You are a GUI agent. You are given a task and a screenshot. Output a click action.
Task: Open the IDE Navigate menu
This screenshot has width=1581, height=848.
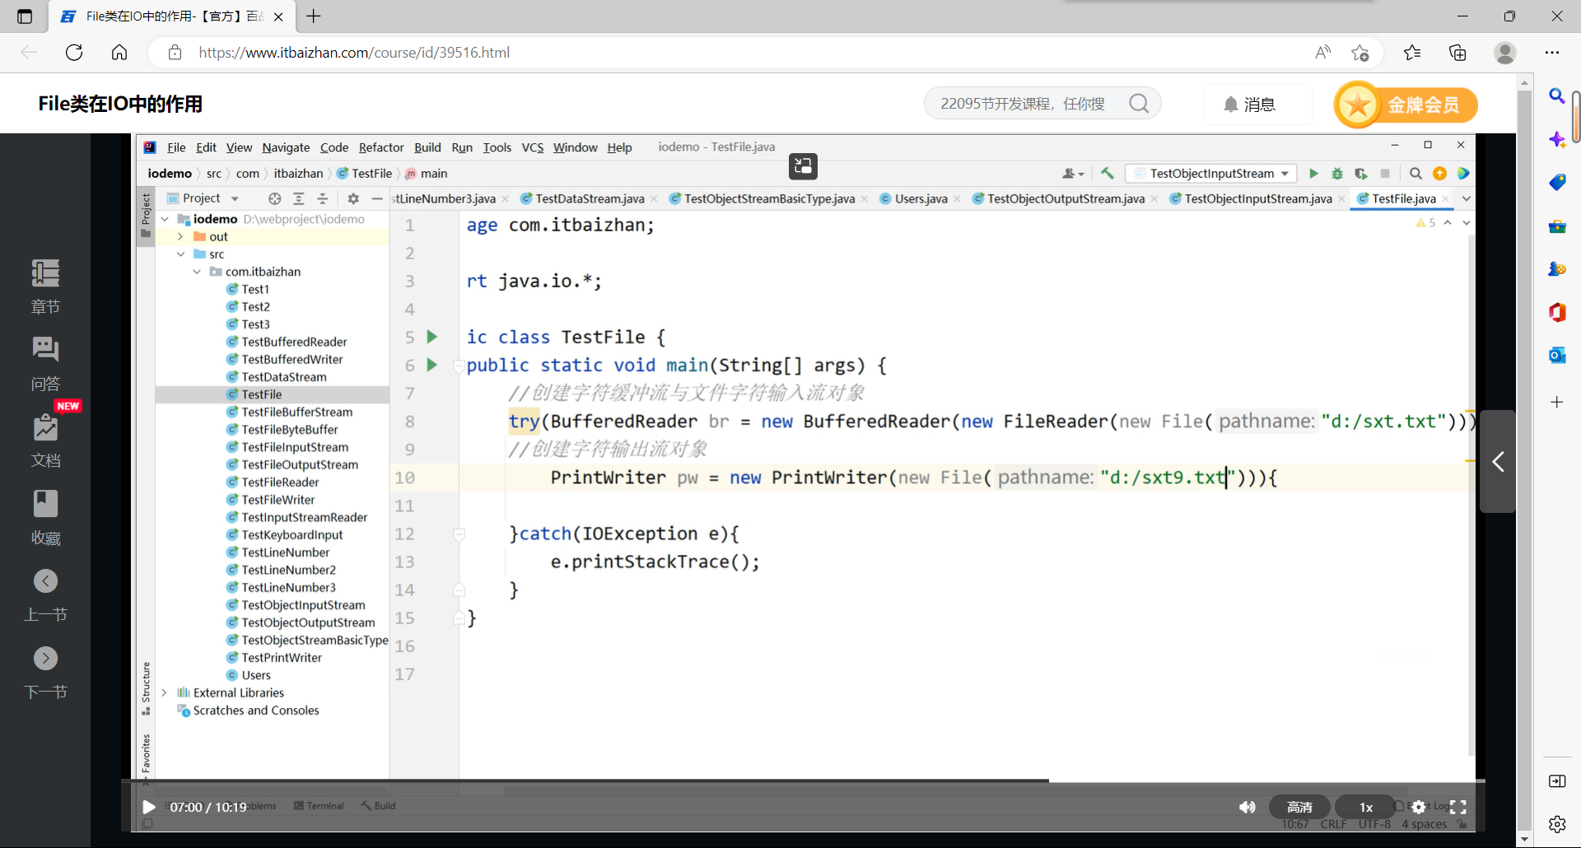click(286, 147)
